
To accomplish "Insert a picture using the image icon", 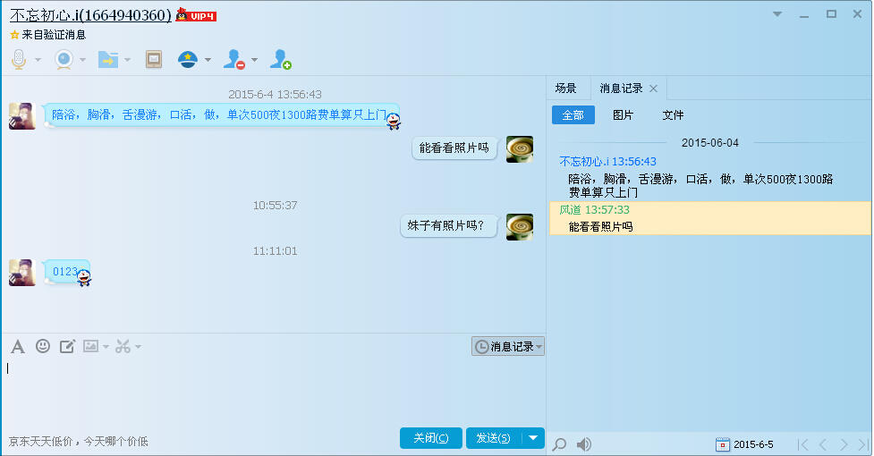I will click(x=91, y=346).
